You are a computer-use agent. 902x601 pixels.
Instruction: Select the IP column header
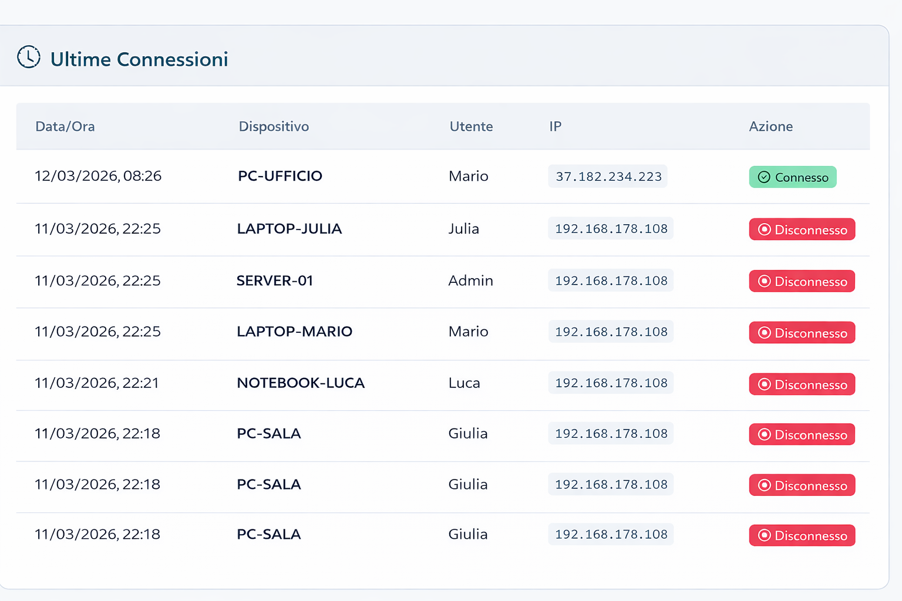click(555, 126)
